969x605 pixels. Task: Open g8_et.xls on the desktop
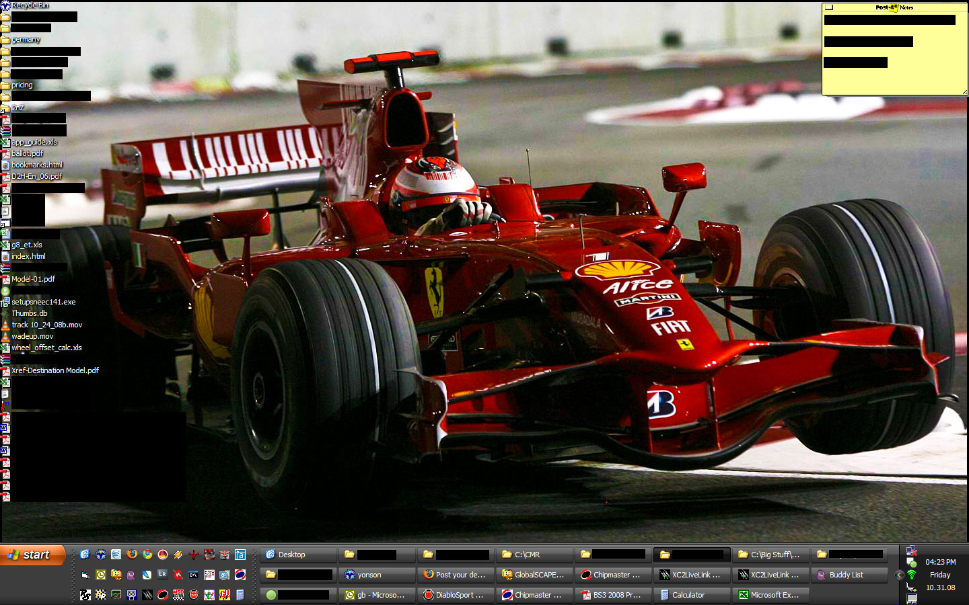[x=22, y=245]
